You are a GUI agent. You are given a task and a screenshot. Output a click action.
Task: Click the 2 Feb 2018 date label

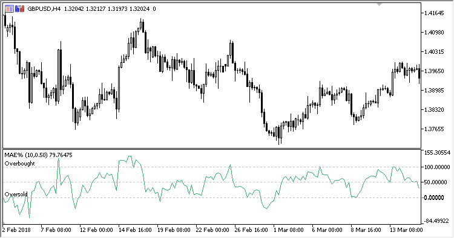[16, 230]
